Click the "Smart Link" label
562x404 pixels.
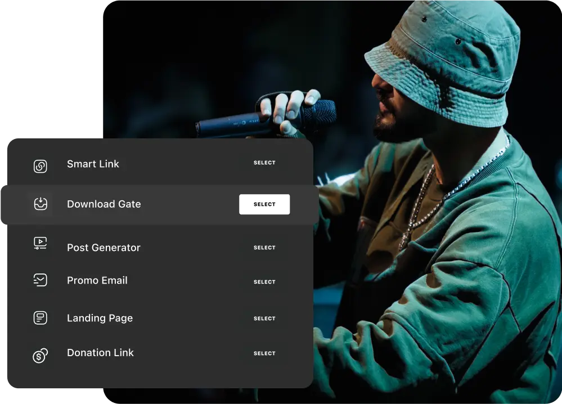coord(93,164)
